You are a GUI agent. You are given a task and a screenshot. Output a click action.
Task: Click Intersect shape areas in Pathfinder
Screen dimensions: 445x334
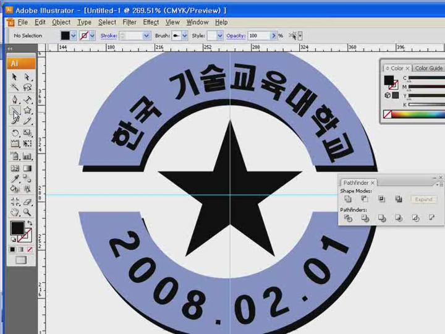(x=382, y=199)
